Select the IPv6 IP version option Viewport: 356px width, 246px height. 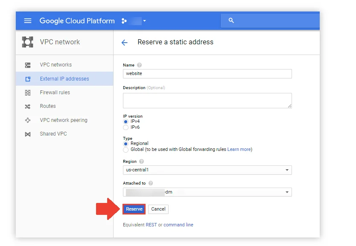[x=125, y=127]
